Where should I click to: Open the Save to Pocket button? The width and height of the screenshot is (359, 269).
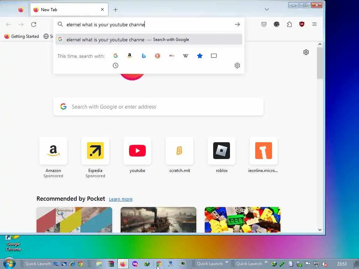(x=264, y=24)
